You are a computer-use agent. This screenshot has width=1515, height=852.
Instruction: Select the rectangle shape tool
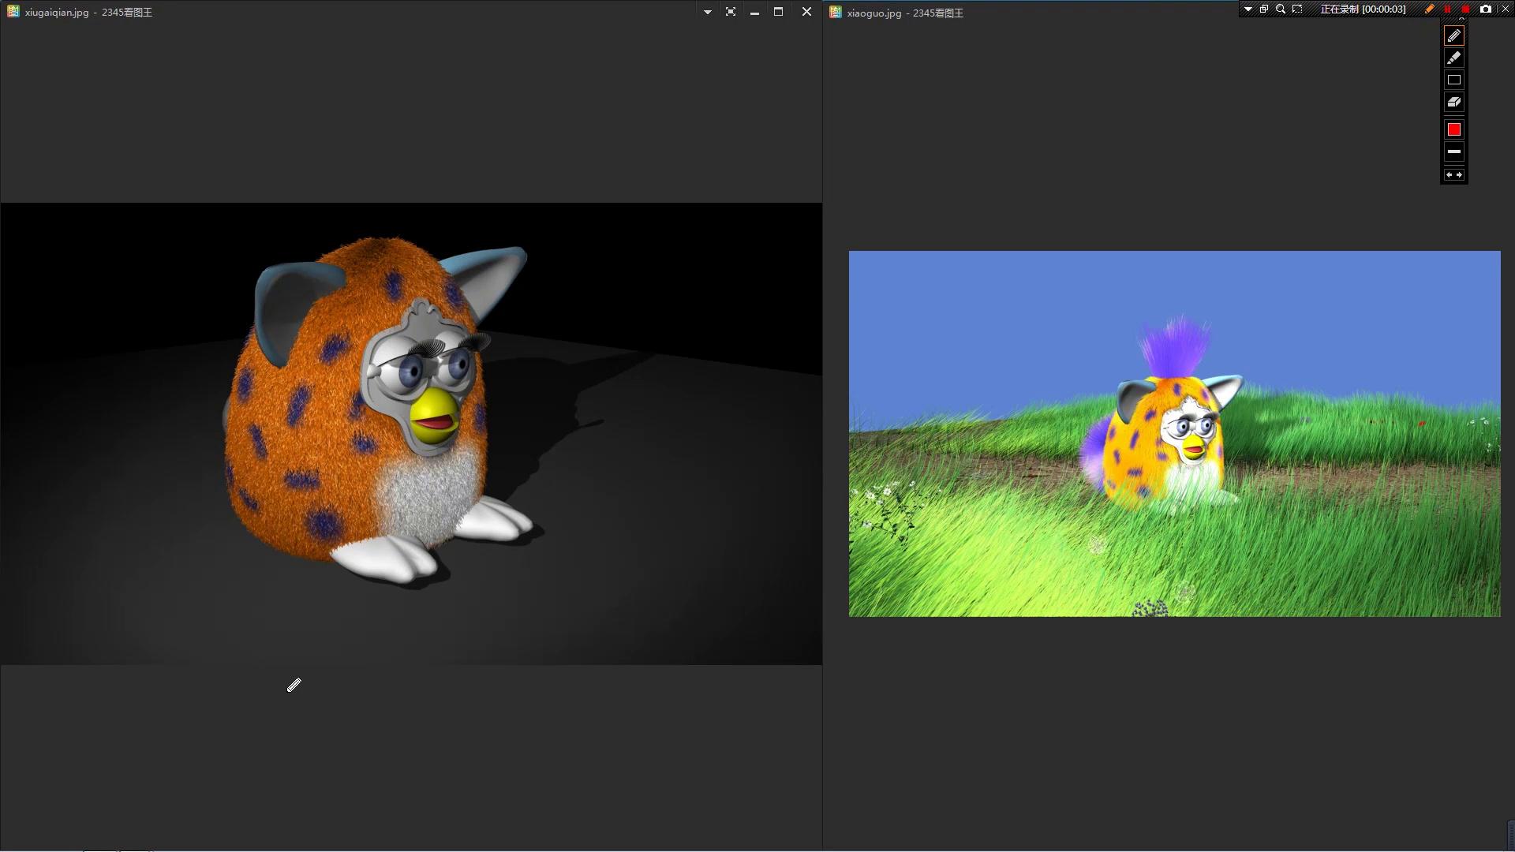tap(1454, 80)
